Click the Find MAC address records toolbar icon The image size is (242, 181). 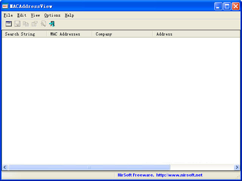pos(9,24)
